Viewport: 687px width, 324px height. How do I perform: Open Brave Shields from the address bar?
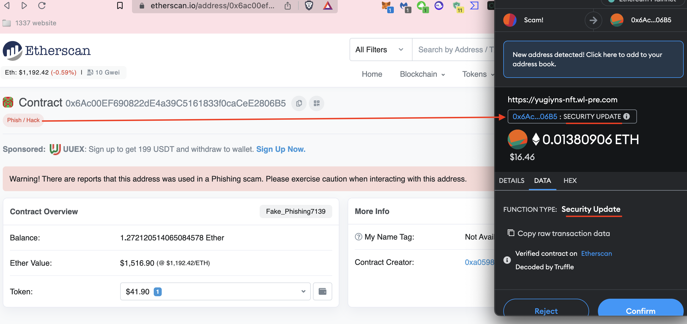tap(309, 6)
